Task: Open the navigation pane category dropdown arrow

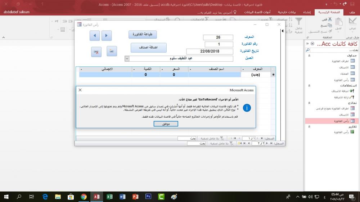Action: click(312, 43)
